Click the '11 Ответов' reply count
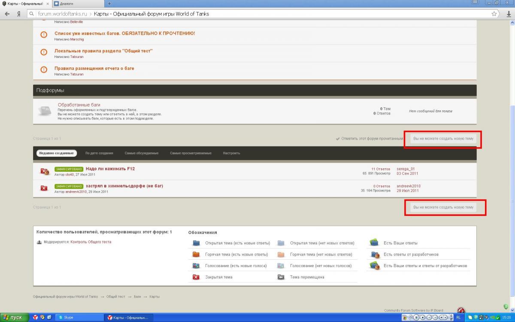Viewport: 515px width, 322px height. [x=381, y=169]
